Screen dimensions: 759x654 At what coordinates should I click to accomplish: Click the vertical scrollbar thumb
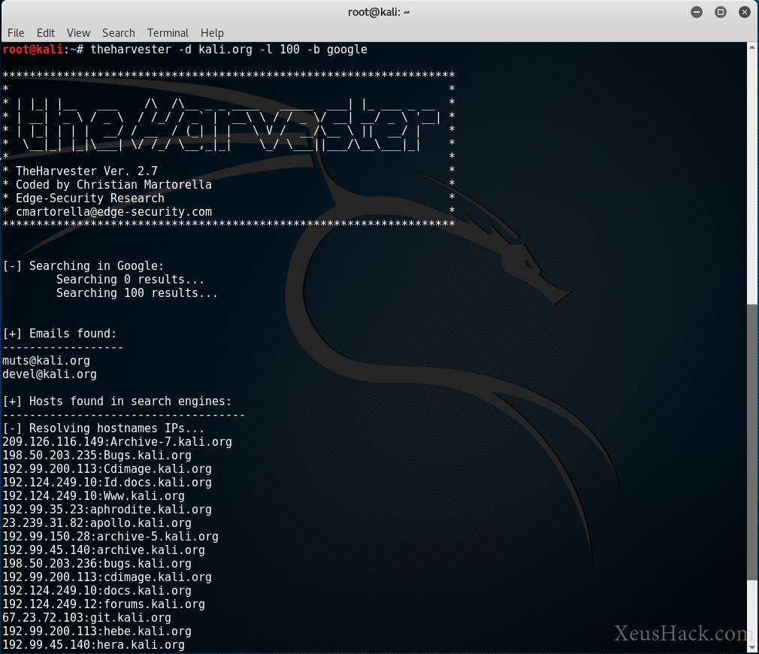tap(751, 442)
